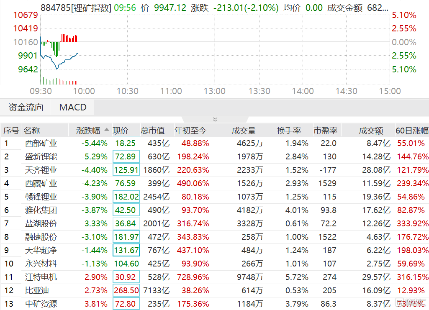Sort by the 现价 column header
429x310 pixels.
tap(121, 131)
